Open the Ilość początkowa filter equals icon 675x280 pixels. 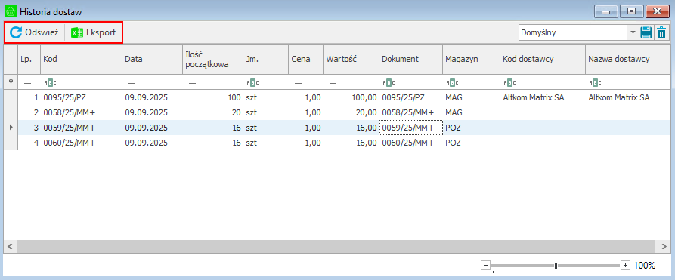[192, 82]
